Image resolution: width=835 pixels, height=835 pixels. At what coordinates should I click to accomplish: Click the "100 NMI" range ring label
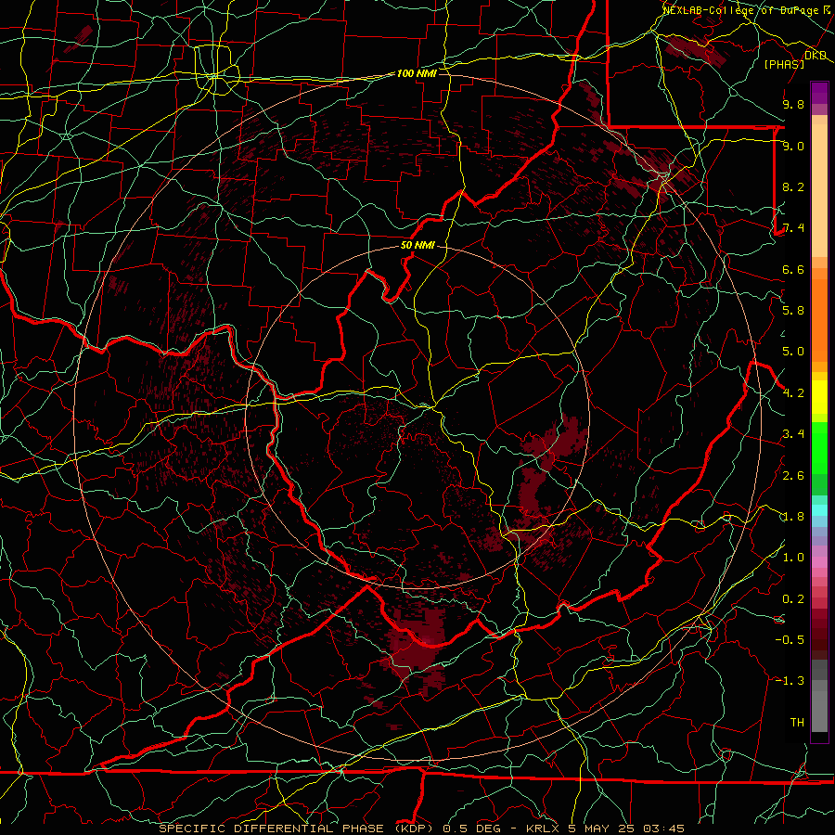(417, 73)
